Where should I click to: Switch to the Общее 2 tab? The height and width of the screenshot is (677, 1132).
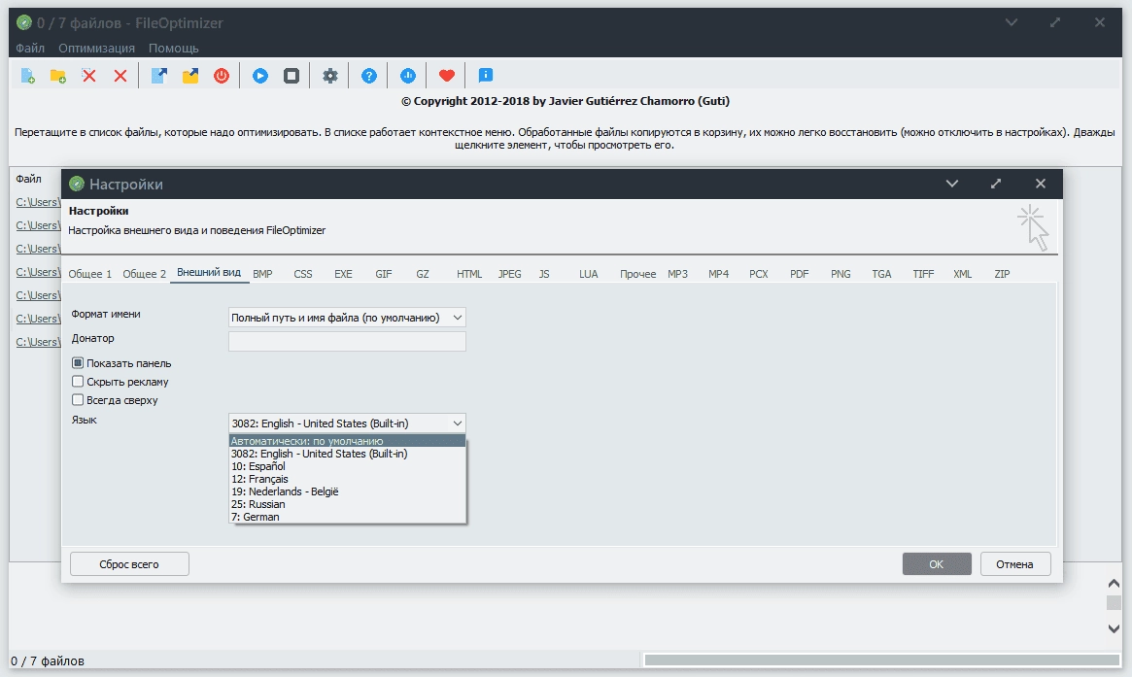[x=145, y=274]
